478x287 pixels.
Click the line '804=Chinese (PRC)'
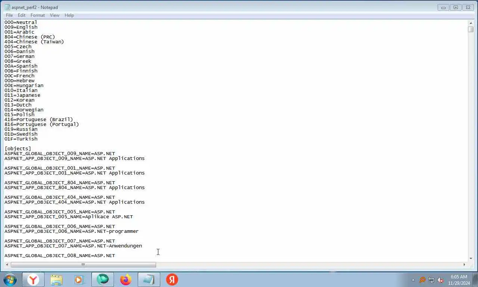30,37
